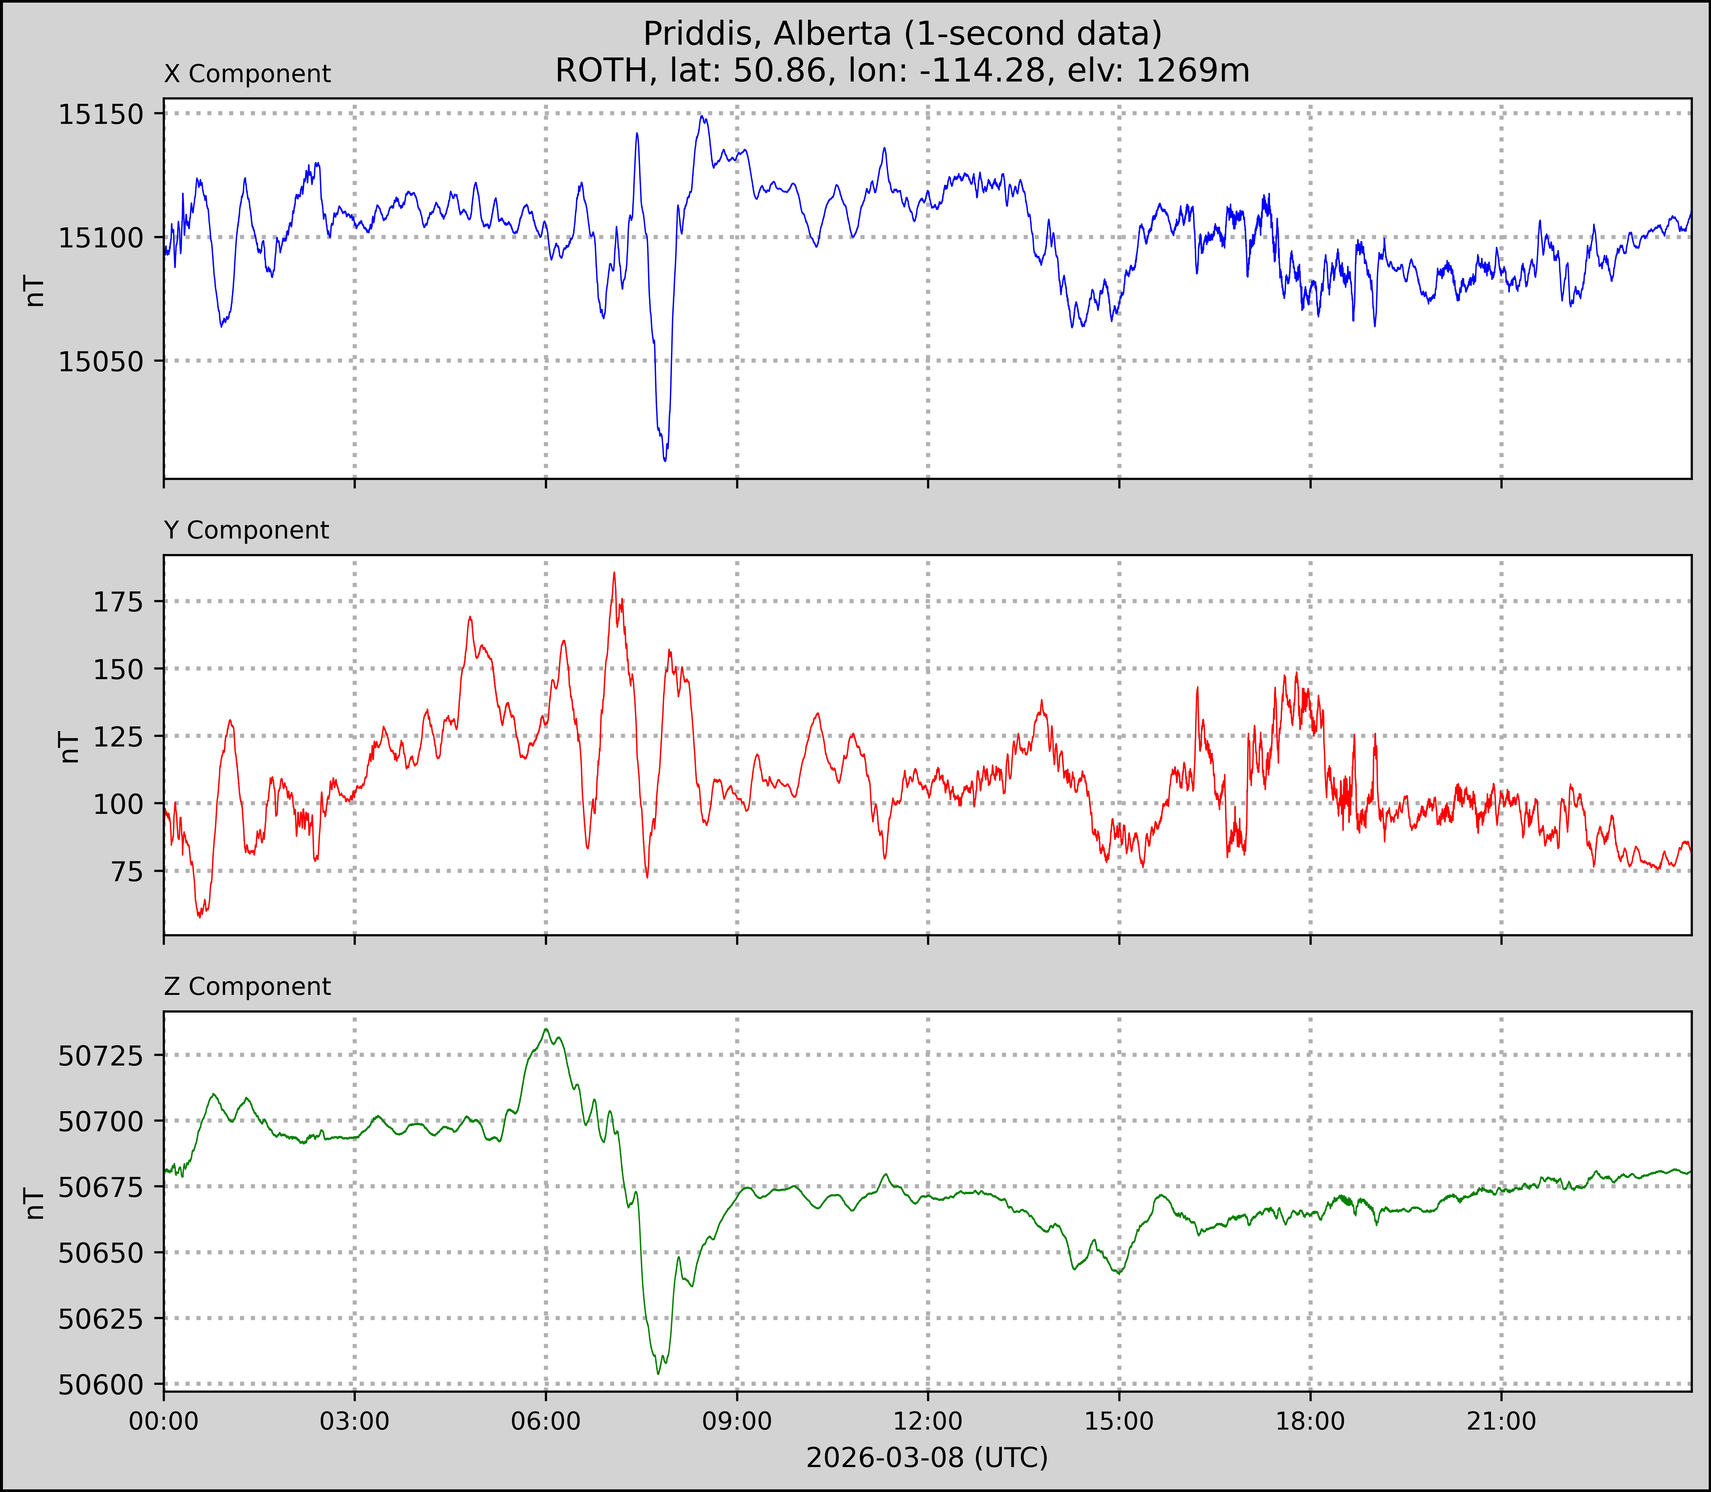Image resolution: width=1711 pixels, height=1492 pixels.
Task: Click the 12:00 time axis label
Action: (x=928, y=1420)
